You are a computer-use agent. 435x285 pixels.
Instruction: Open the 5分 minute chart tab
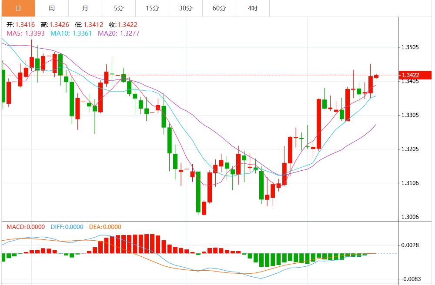[x=118, y=8]
